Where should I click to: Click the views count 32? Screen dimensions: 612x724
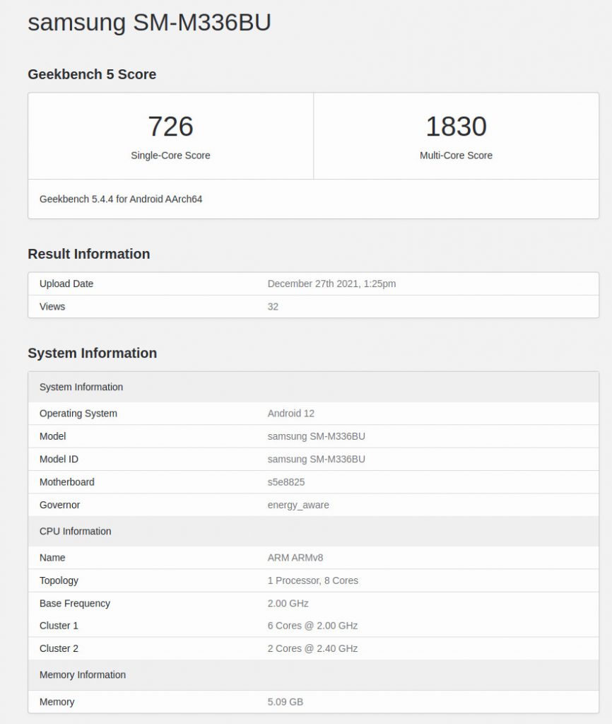pyautogui.click(x=273, y=307)
